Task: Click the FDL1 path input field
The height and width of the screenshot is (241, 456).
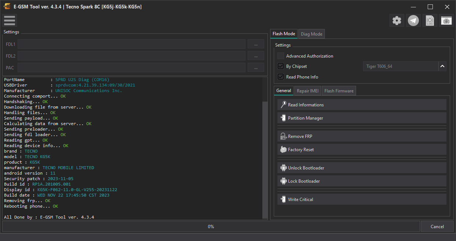Action: click(132, 44)
